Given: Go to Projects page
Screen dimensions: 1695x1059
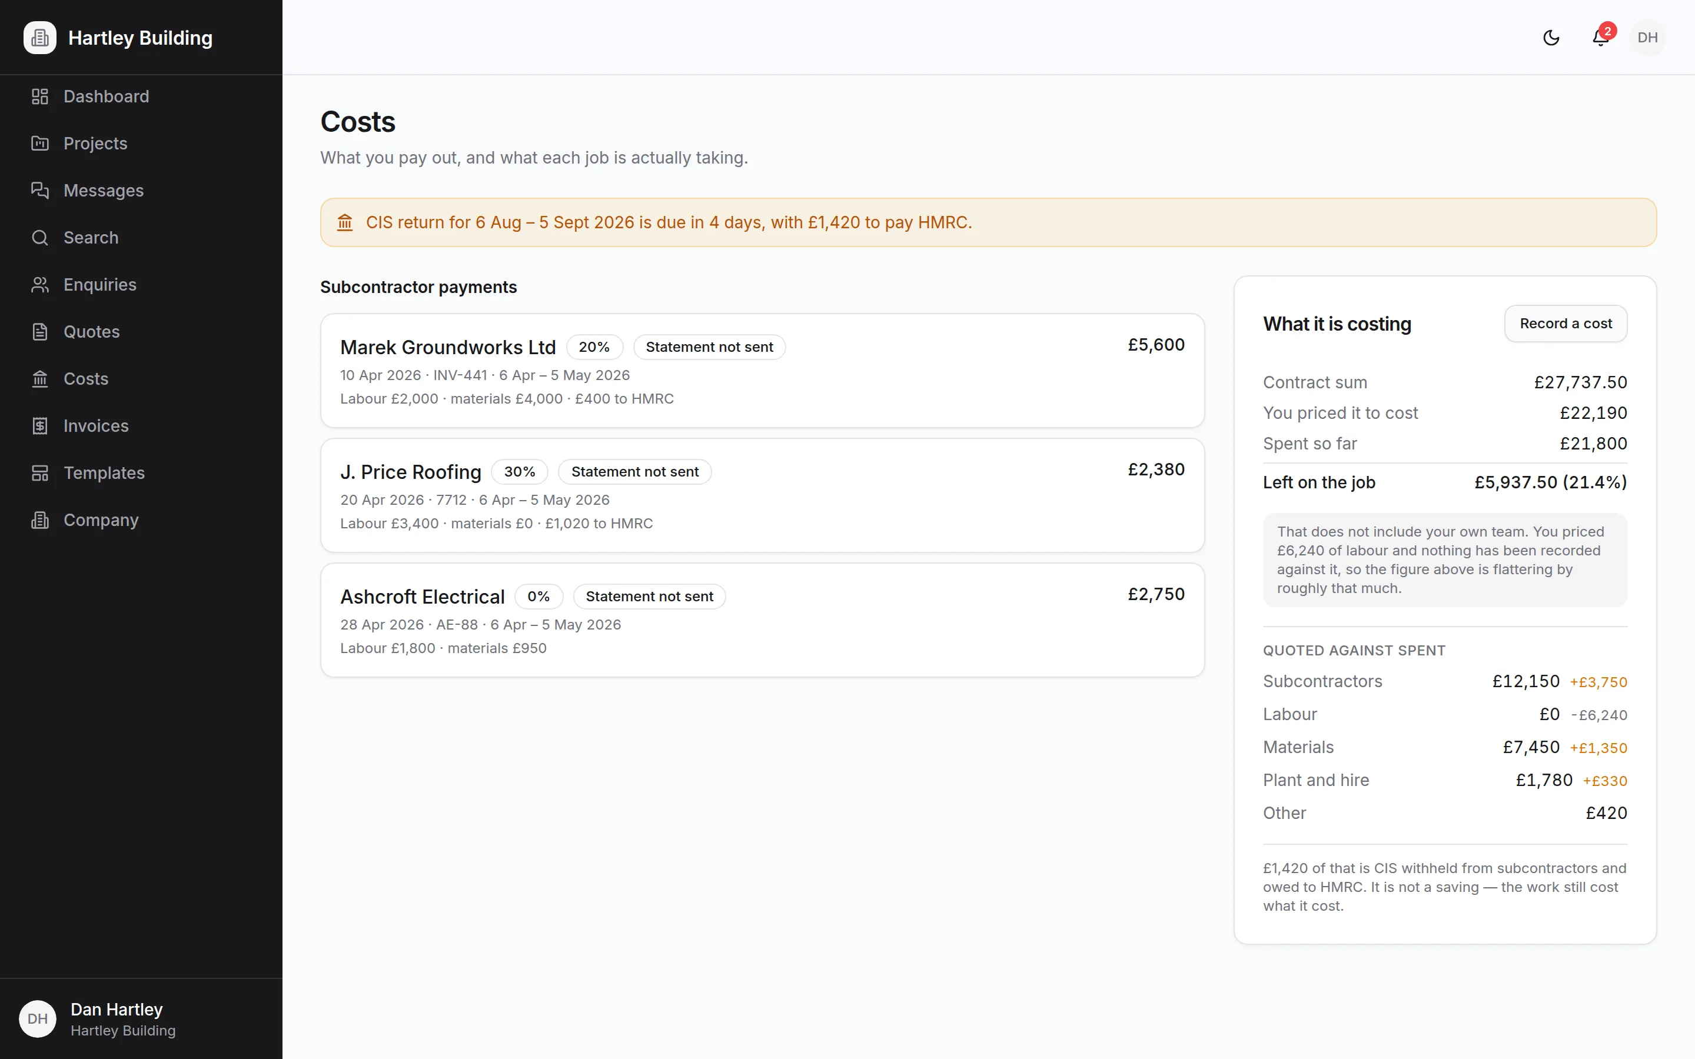Looking at the screenshot, I should [x=141, y=144].
